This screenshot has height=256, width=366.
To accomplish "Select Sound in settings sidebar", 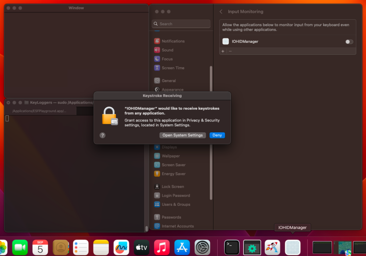I will pos(167,50).
